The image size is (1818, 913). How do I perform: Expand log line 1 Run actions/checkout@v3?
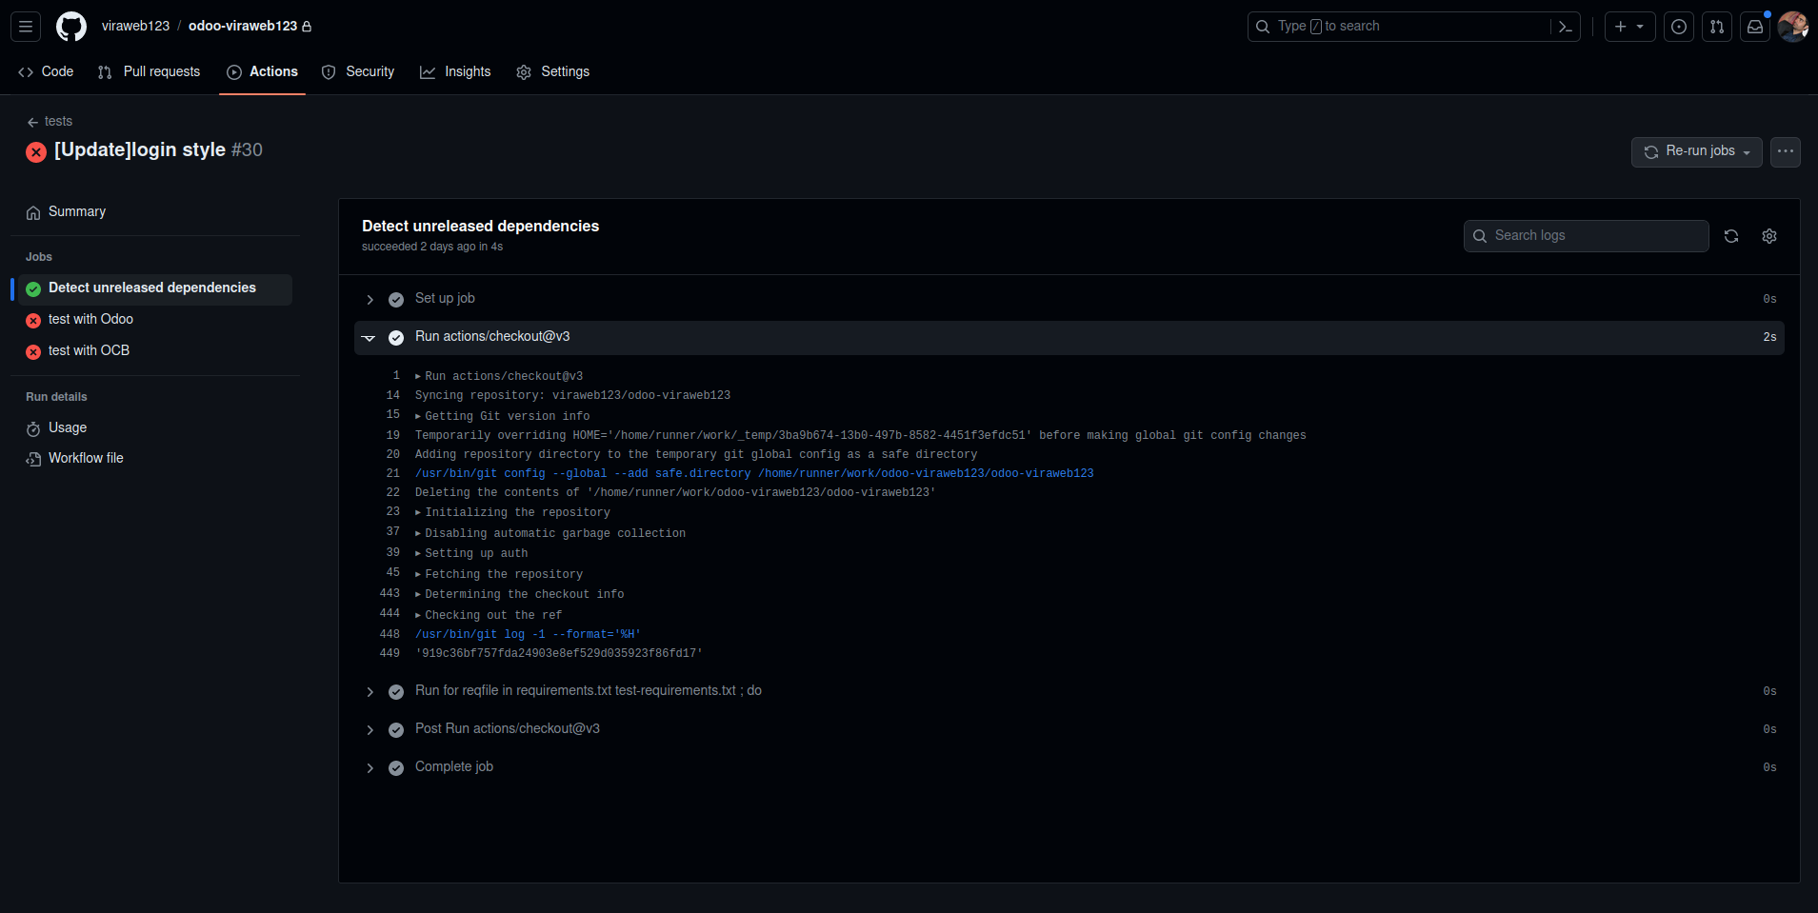499,376
